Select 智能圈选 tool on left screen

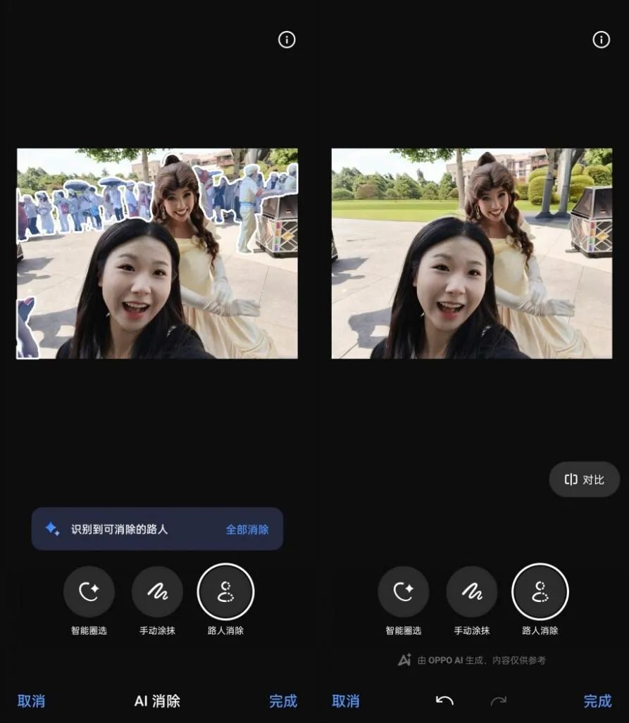coord(89,591)
